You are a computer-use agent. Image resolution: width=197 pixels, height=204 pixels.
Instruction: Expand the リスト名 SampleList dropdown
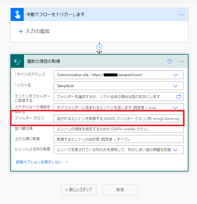(175, 86)
